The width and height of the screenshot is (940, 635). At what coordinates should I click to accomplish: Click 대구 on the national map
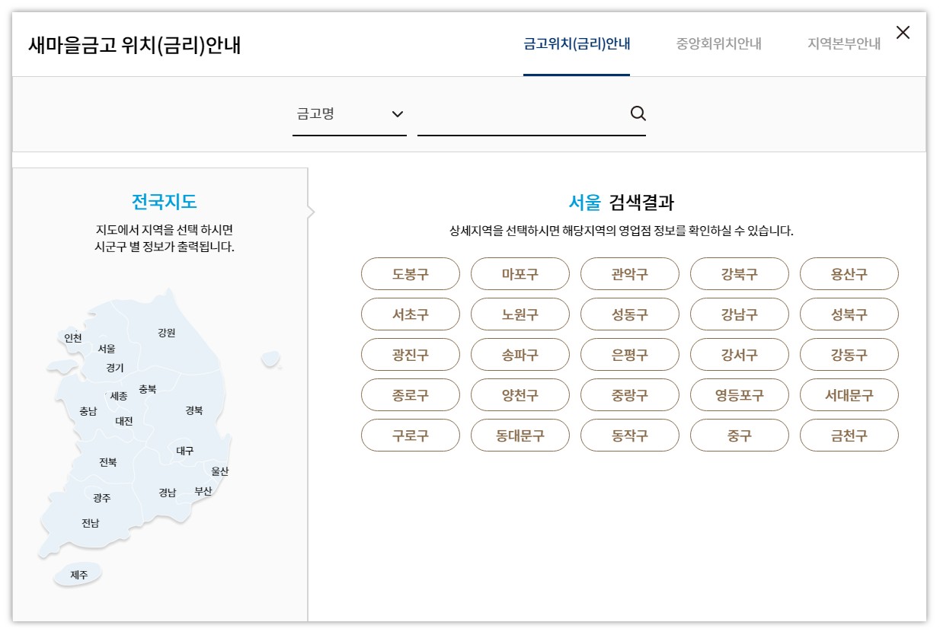185,451
